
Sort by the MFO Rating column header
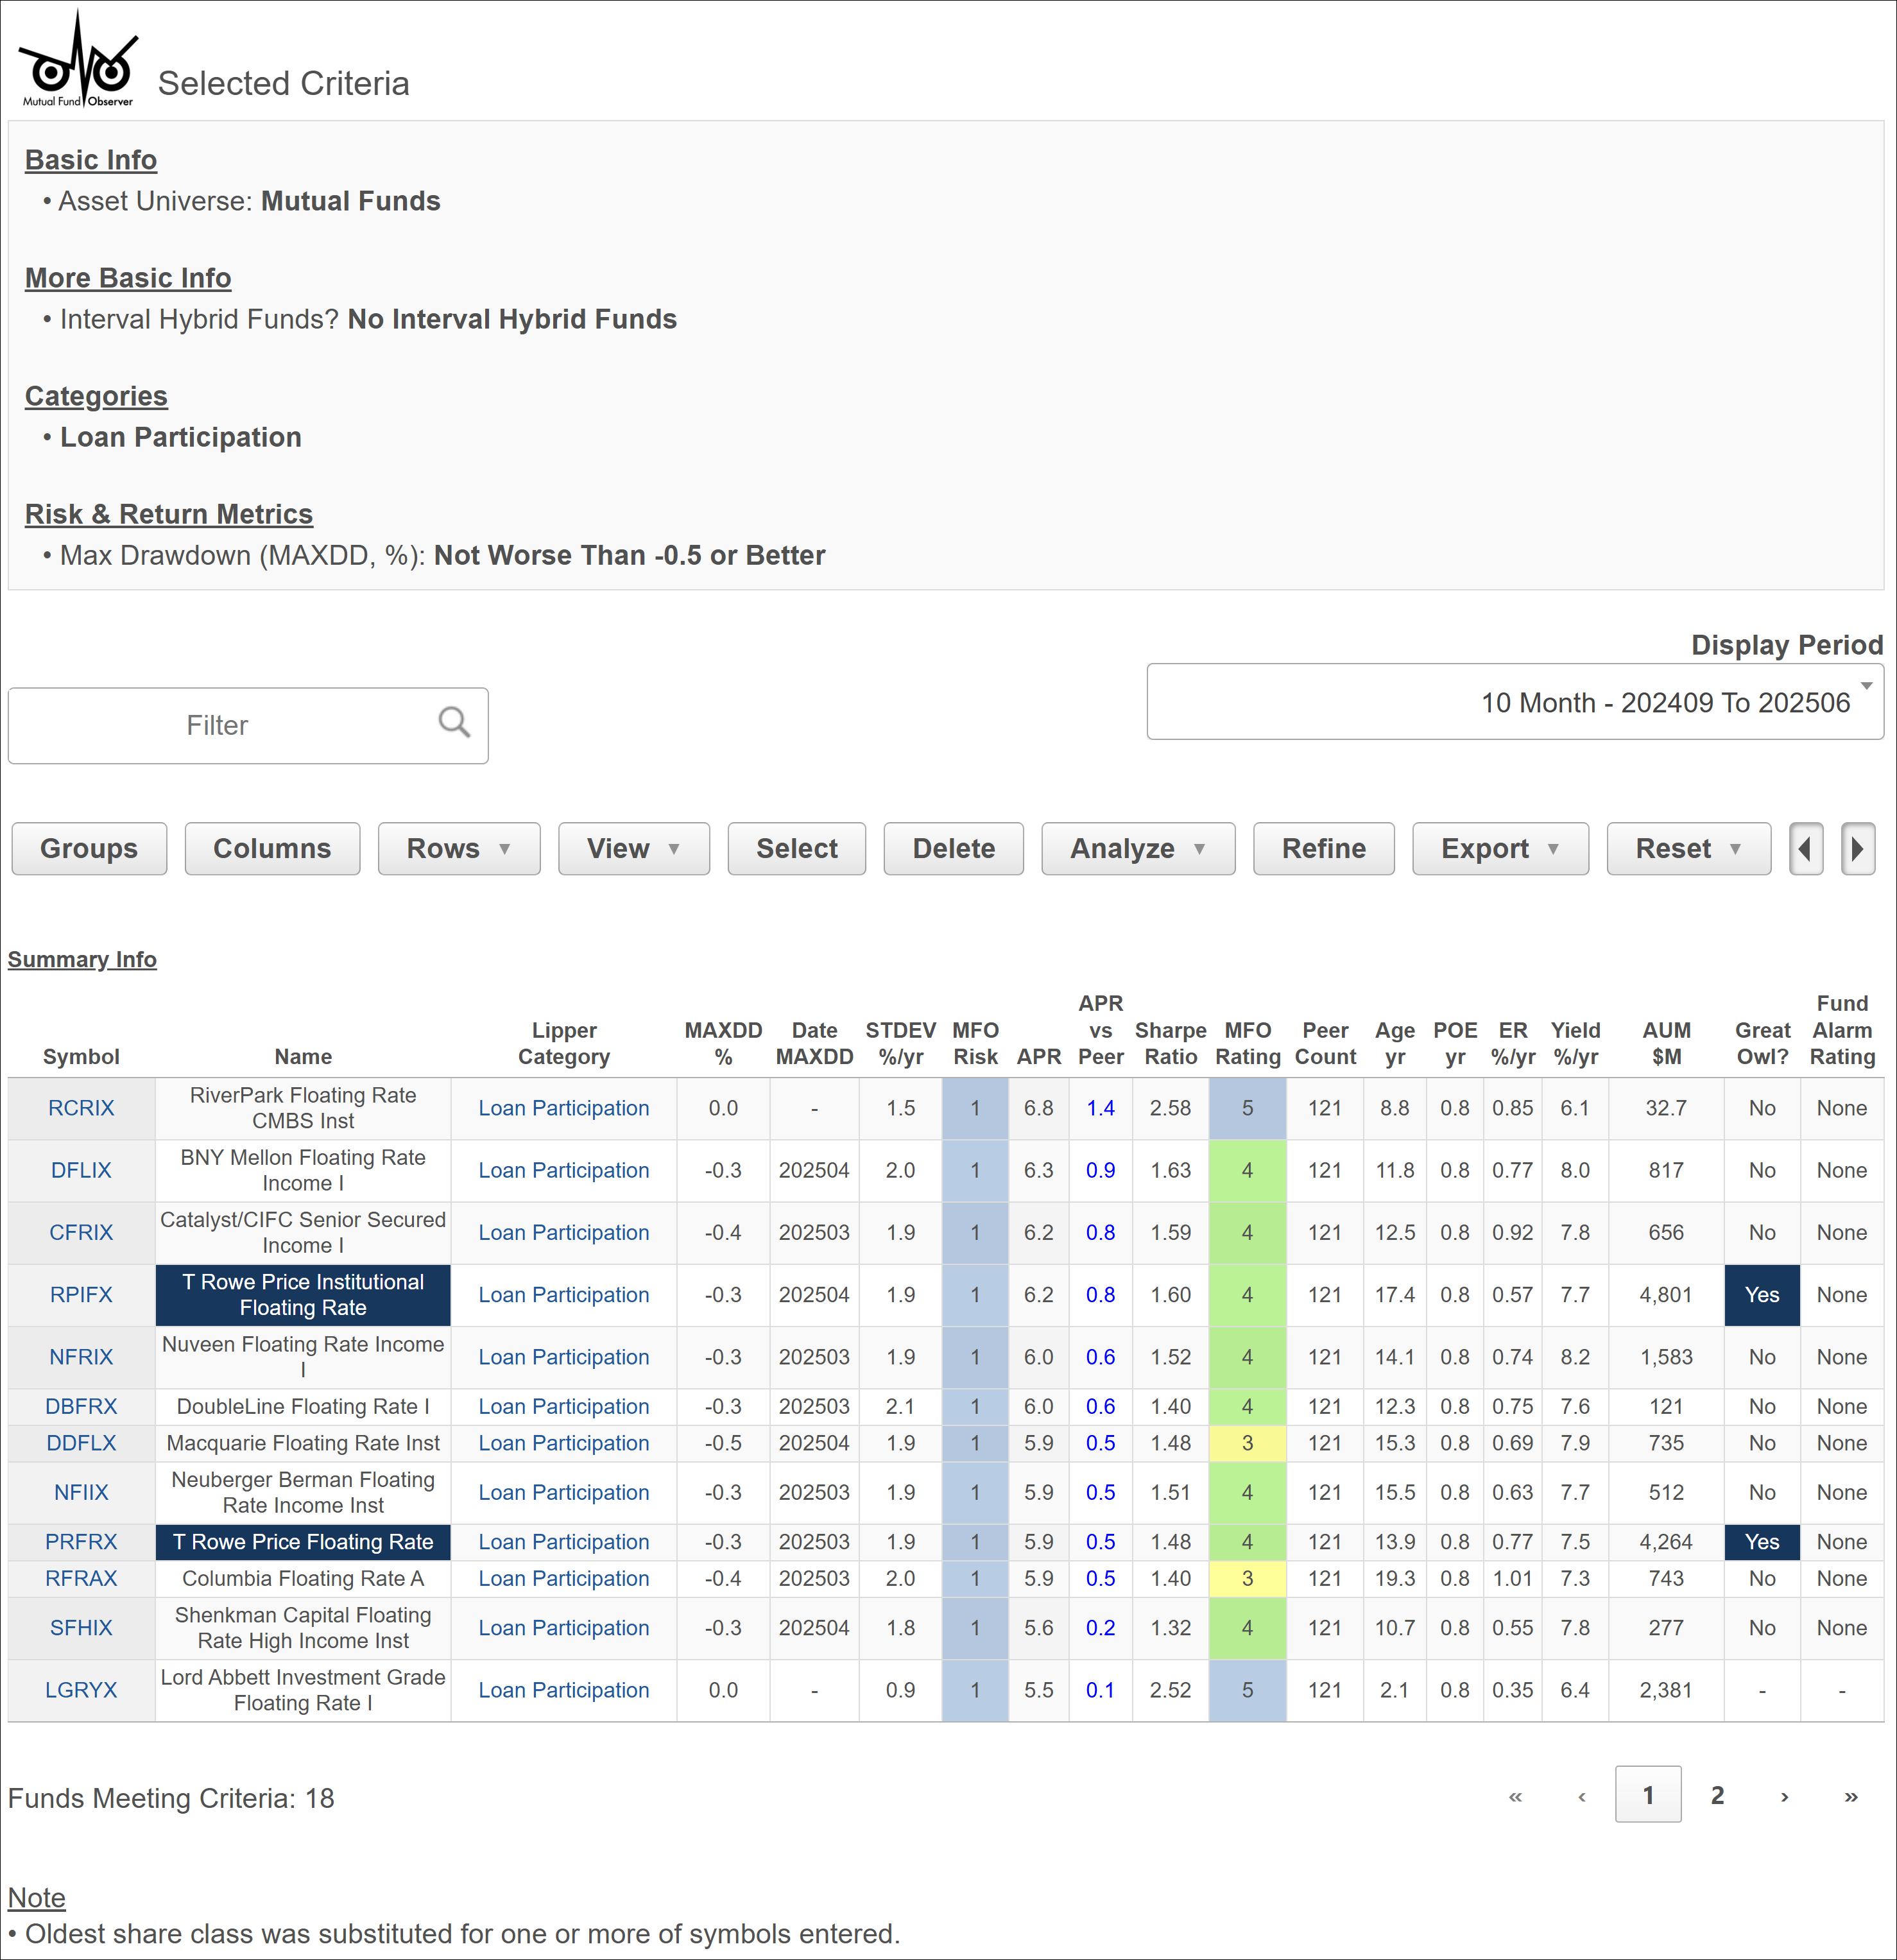[1247, 1044]
